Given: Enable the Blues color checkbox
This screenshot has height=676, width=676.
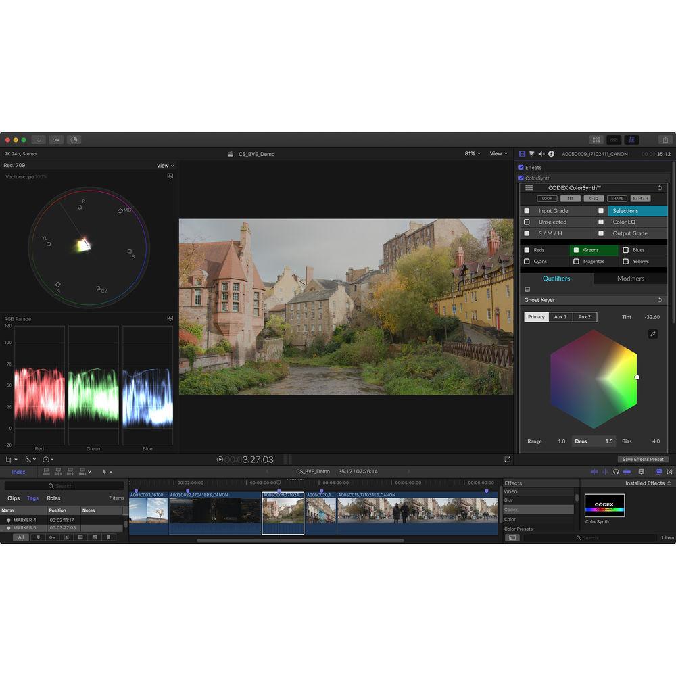Looking at the screenshot, I should pos(625,250).
